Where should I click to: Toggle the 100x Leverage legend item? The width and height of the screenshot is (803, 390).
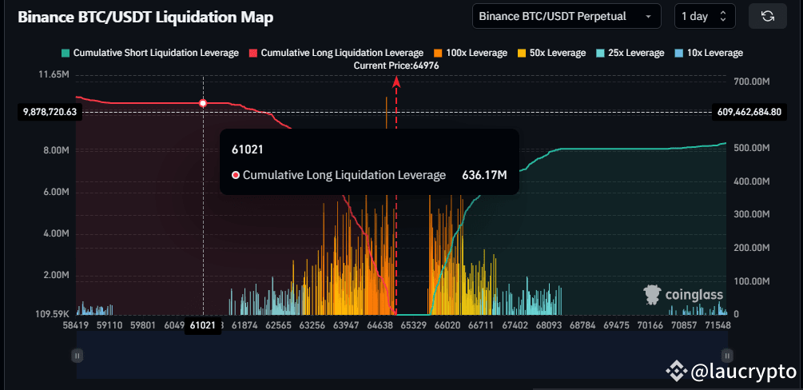[471, 53]
